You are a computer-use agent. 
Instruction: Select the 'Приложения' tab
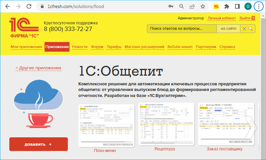(57, 47)
